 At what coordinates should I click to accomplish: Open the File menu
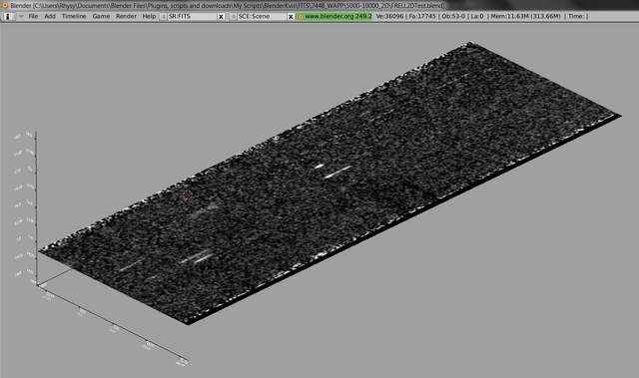pyautogui.click(x=33, y=16)
